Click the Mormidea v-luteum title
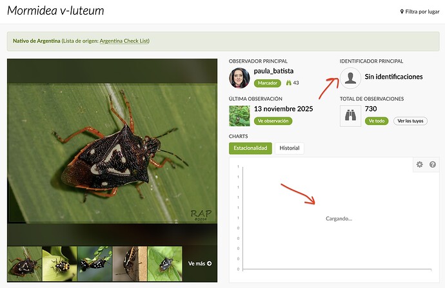This screenshot has width=445, height=288. [55, 11]
